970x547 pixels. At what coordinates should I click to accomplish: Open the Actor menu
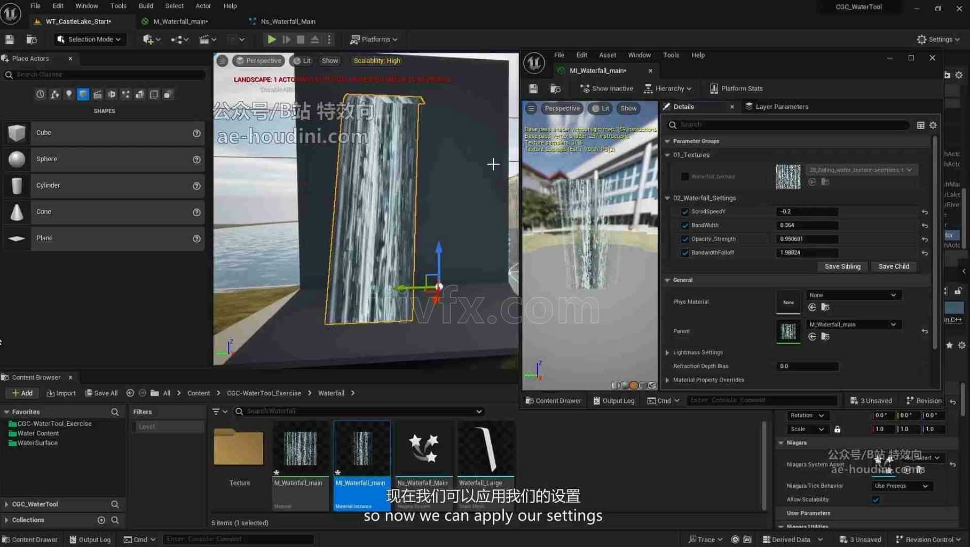[203, 6]
